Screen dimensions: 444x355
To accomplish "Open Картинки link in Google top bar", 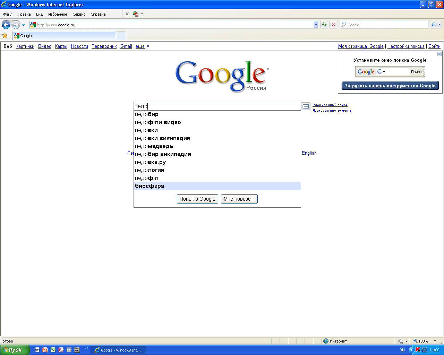I will pos(25,46).
